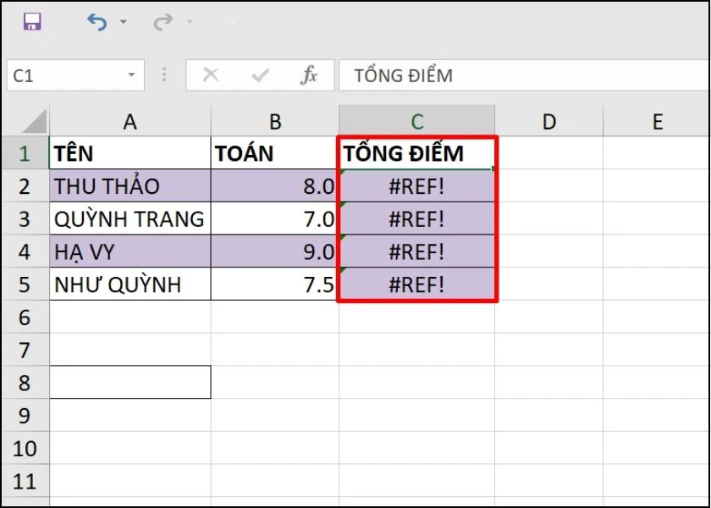Click #REF! error in THU THẢO row
The height and width of the screenshot is (508, 711).
point(416,186)
